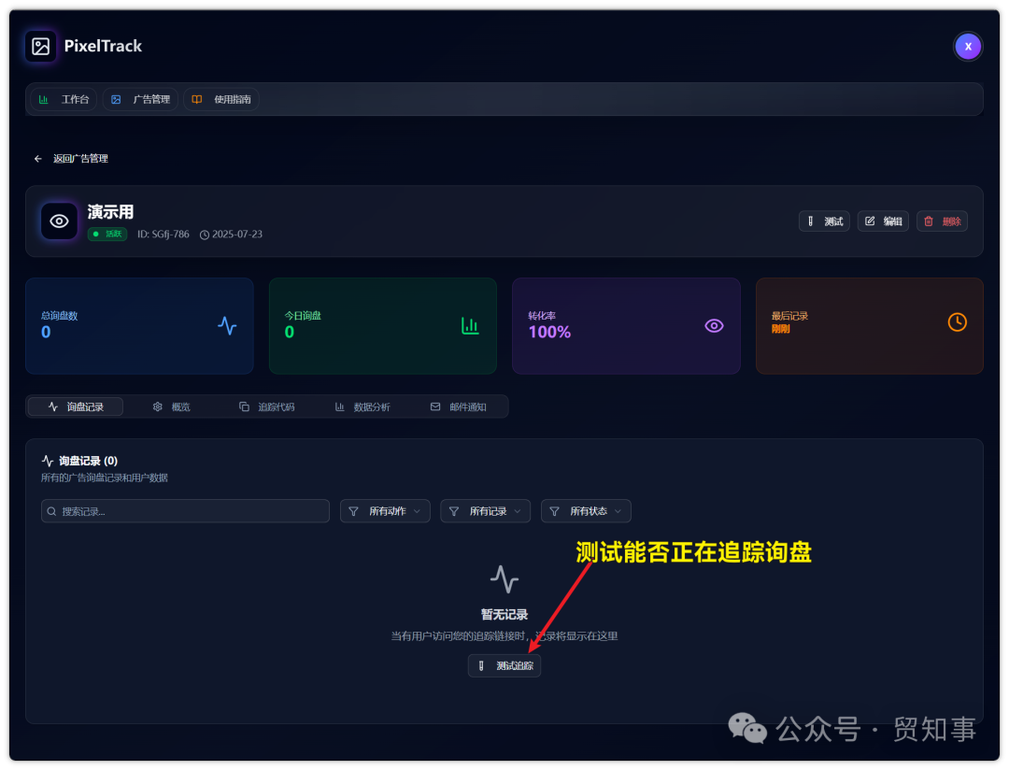The height and width of the screenshot is (770, 1009).
Task: Click the large pulse icon above 暂无记录
Action: pos(504,578)
